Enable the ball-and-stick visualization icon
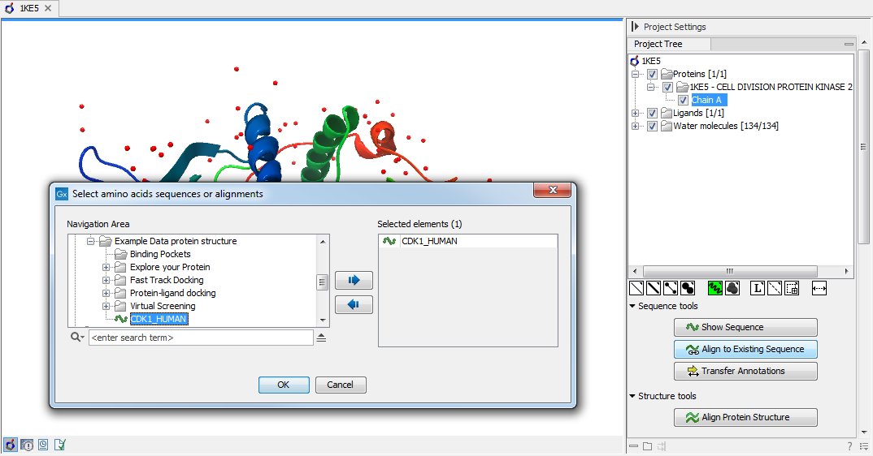The width and height of the screenshot is (873, 456). point(671,288)
